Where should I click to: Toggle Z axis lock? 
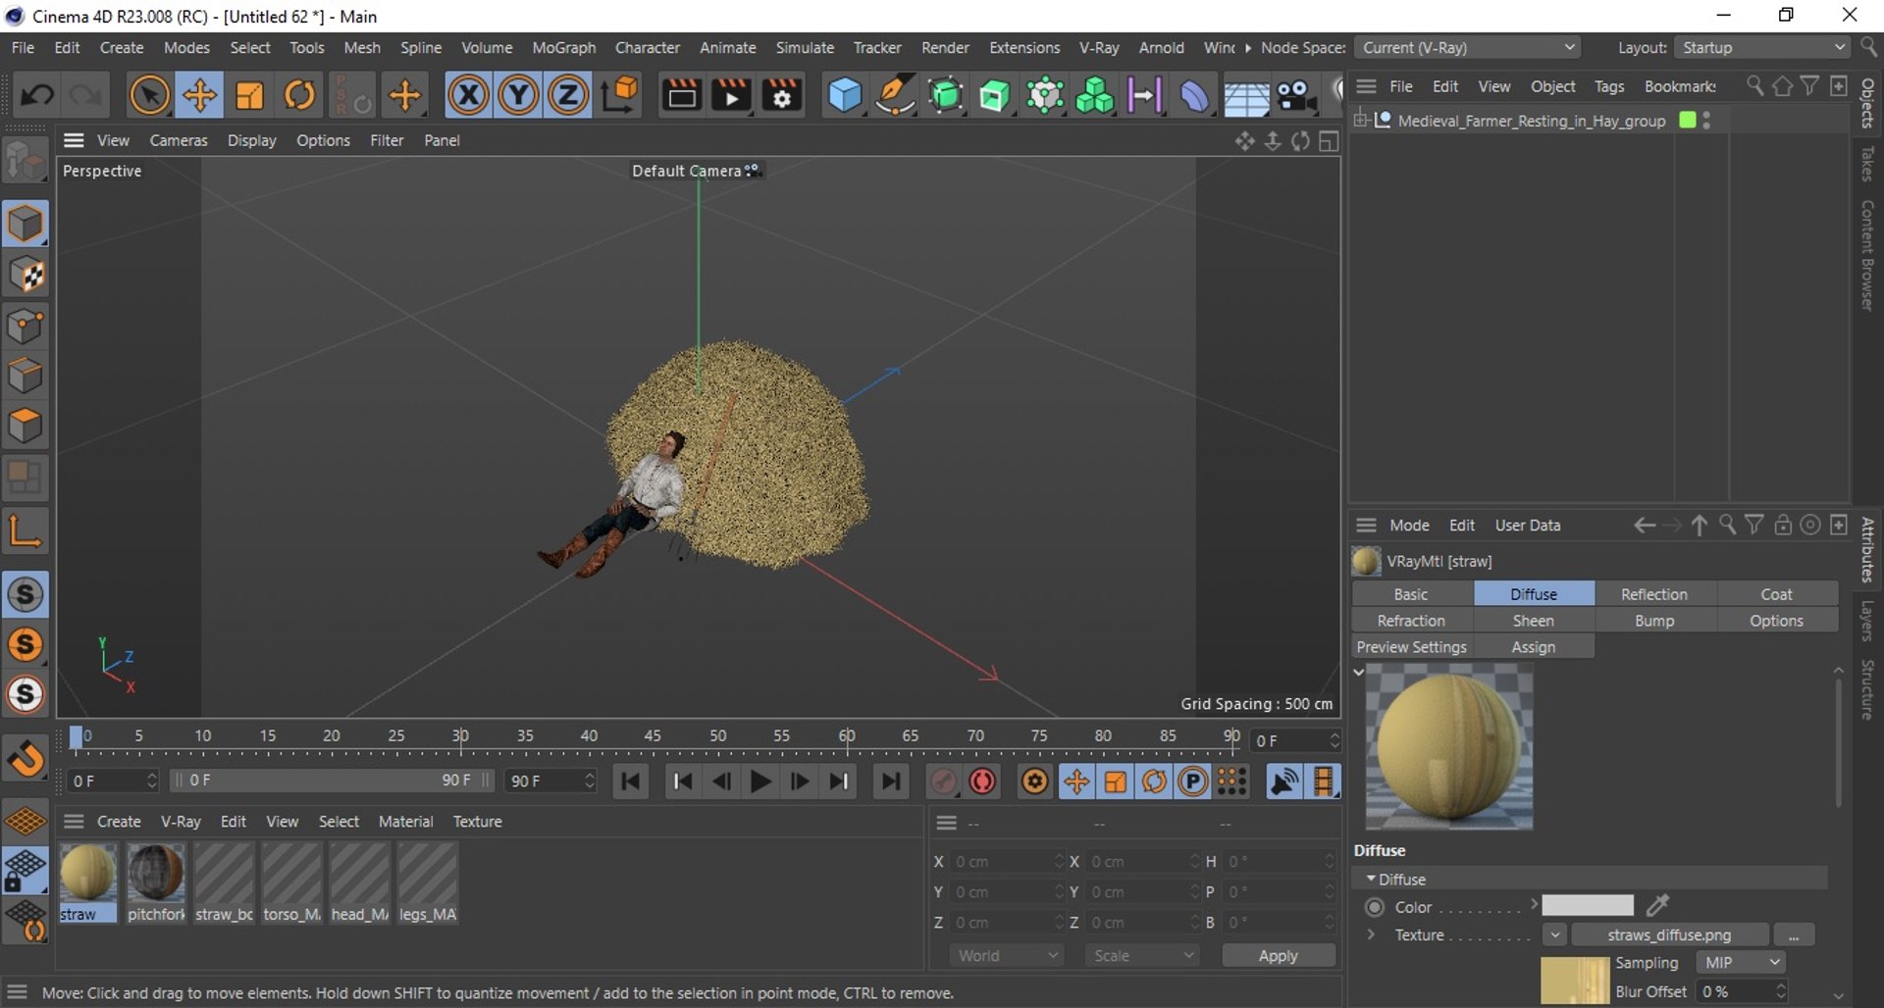(x=567, y=95)
